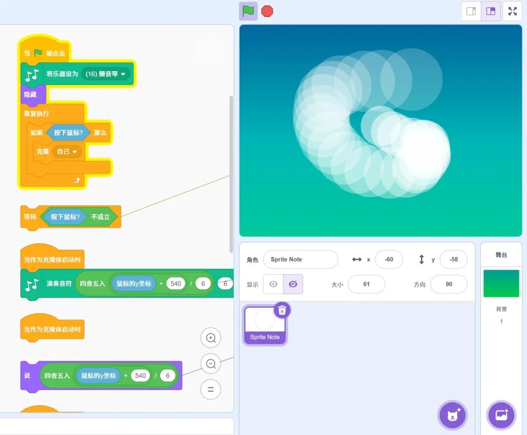
Task: Open the choose a backdrop button
Action: (x=501, y=415)
